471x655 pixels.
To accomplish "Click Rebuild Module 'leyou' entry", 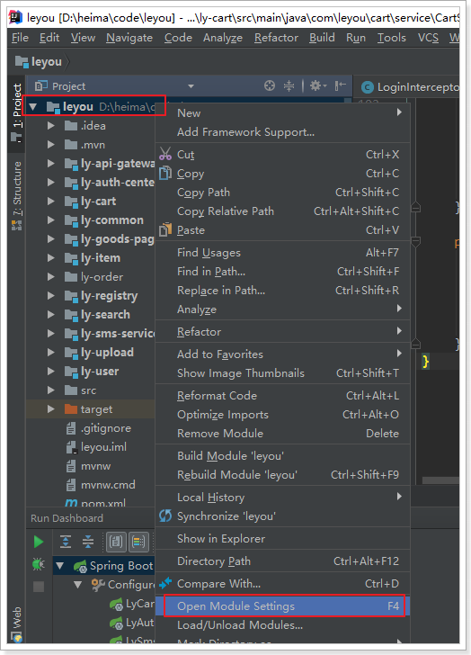I will tap(283, 474).
